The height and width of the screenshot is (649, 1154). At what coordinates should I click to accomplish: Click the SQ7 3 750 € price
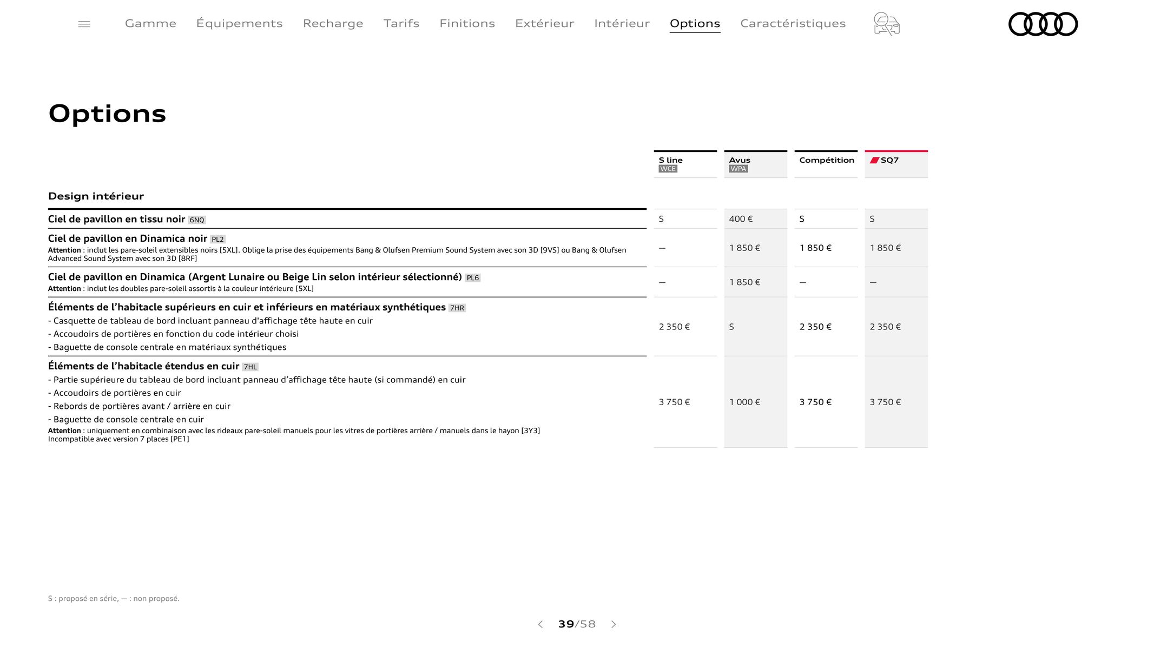885,402
